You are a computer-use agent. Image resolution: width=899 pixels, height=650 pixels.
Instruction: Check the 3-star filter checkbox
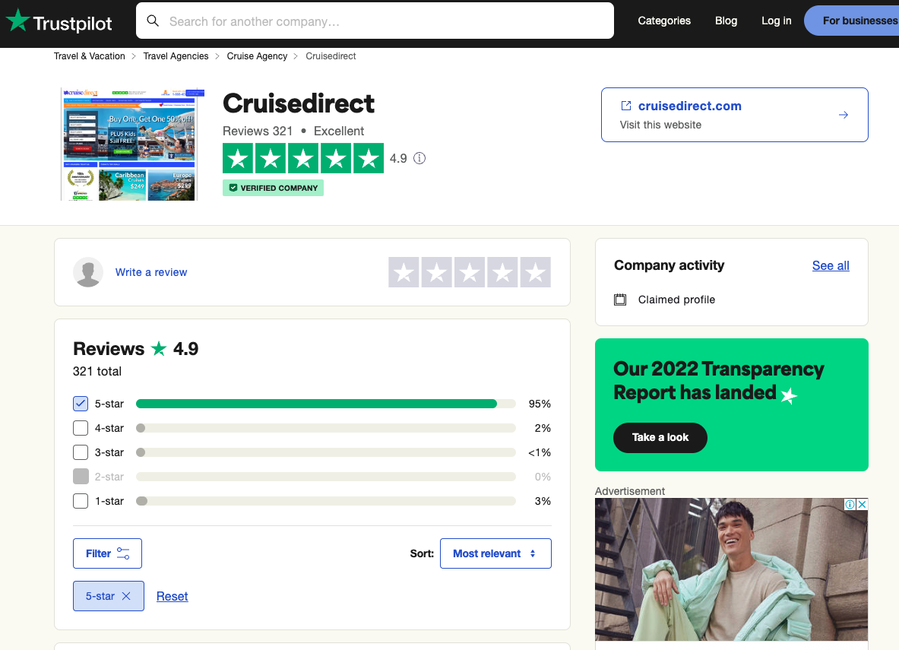tap(81, 452)
